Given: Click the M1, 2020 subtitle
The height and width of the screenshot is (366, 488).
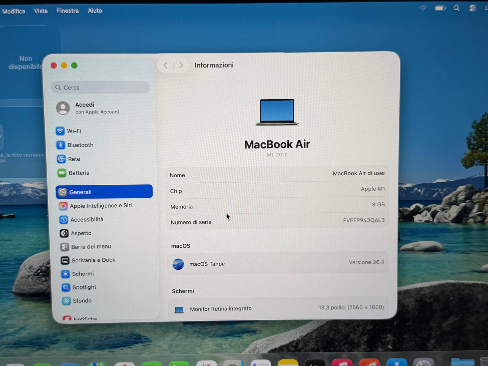Looking at the screenshot, I should pos(277,155).
